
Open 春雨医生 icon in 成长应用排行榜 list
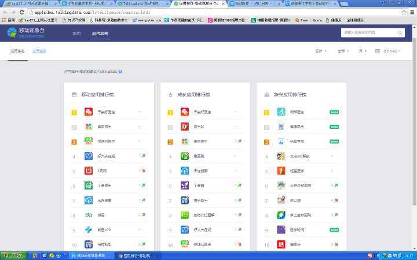click(x=185, y=141)
